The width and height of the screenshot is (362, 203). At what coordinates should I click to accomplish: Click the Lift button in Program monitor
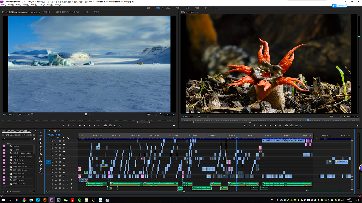[286, 125]
